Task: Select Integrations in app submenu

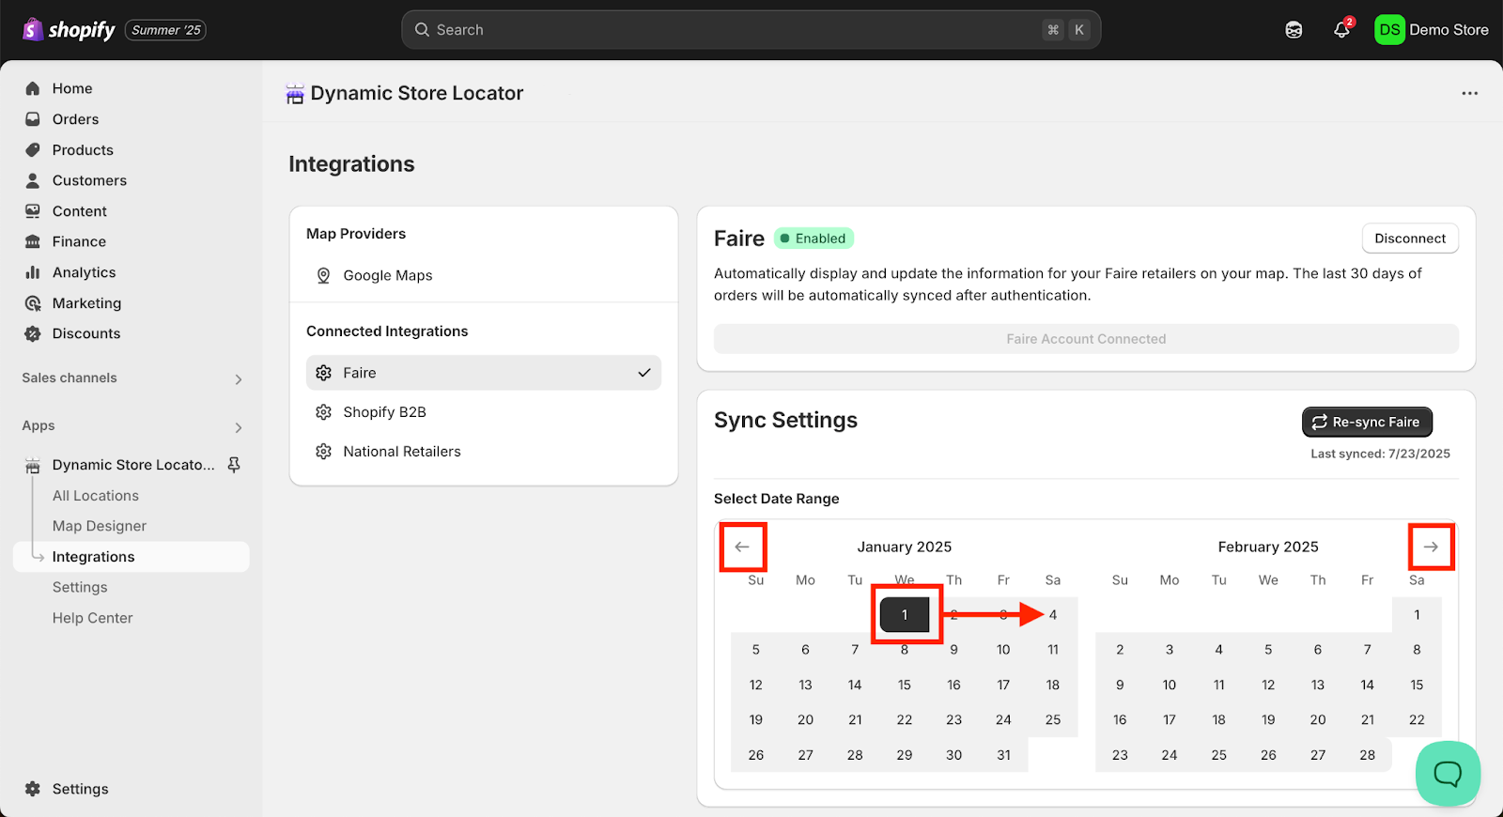Action: (x=132, y=557)
